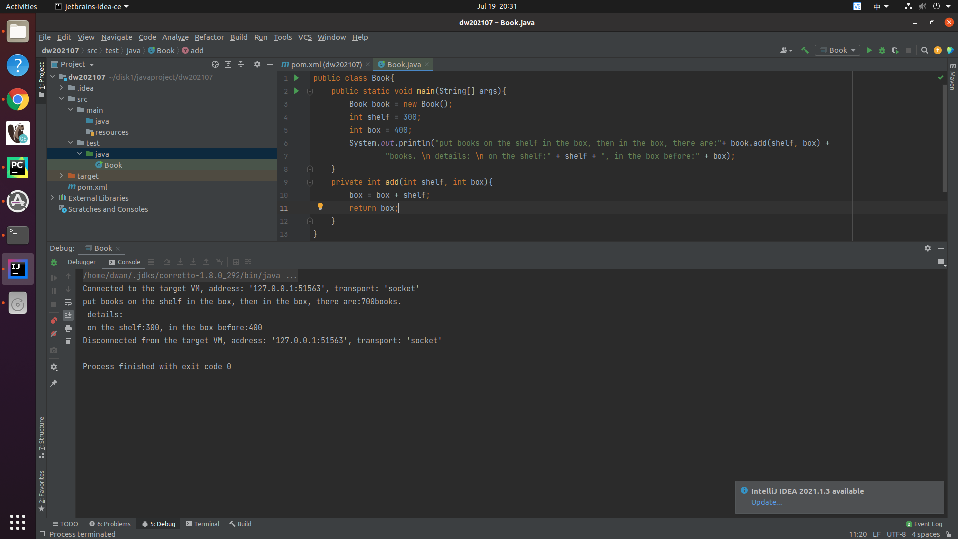Open debug settings gear in left strip
This screenshot has width=958, height=539.
click(x=54, y=367)
